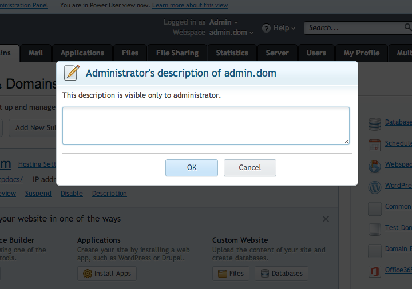This screenshot has height=289, width=412.
Task: Open the Common sidebar link
Action: tap(398, 207)
